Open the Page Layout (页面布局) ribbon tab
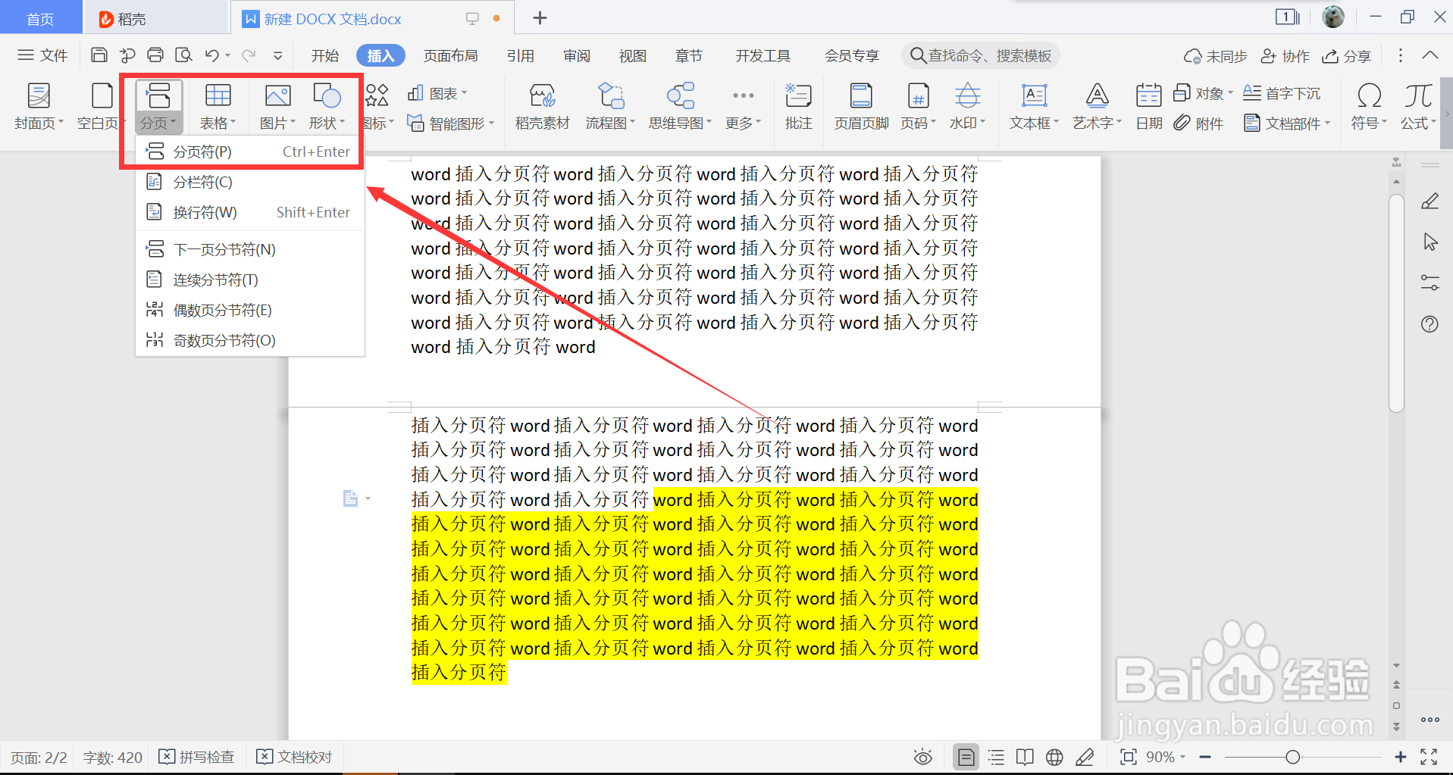This screenshot has height=775, width=1453. (x=450, y=55)
